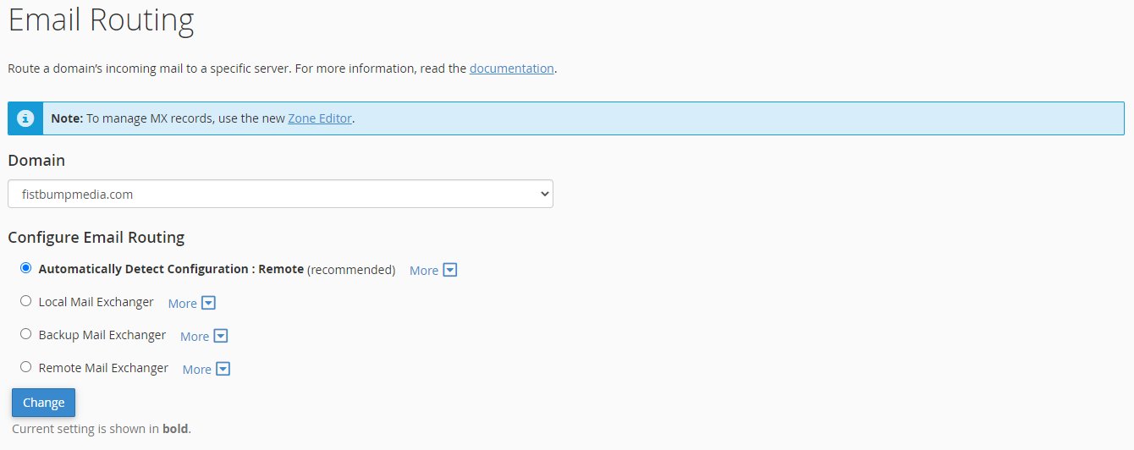Click the Remote Mail Exchanger label text

tap(103, 368)
